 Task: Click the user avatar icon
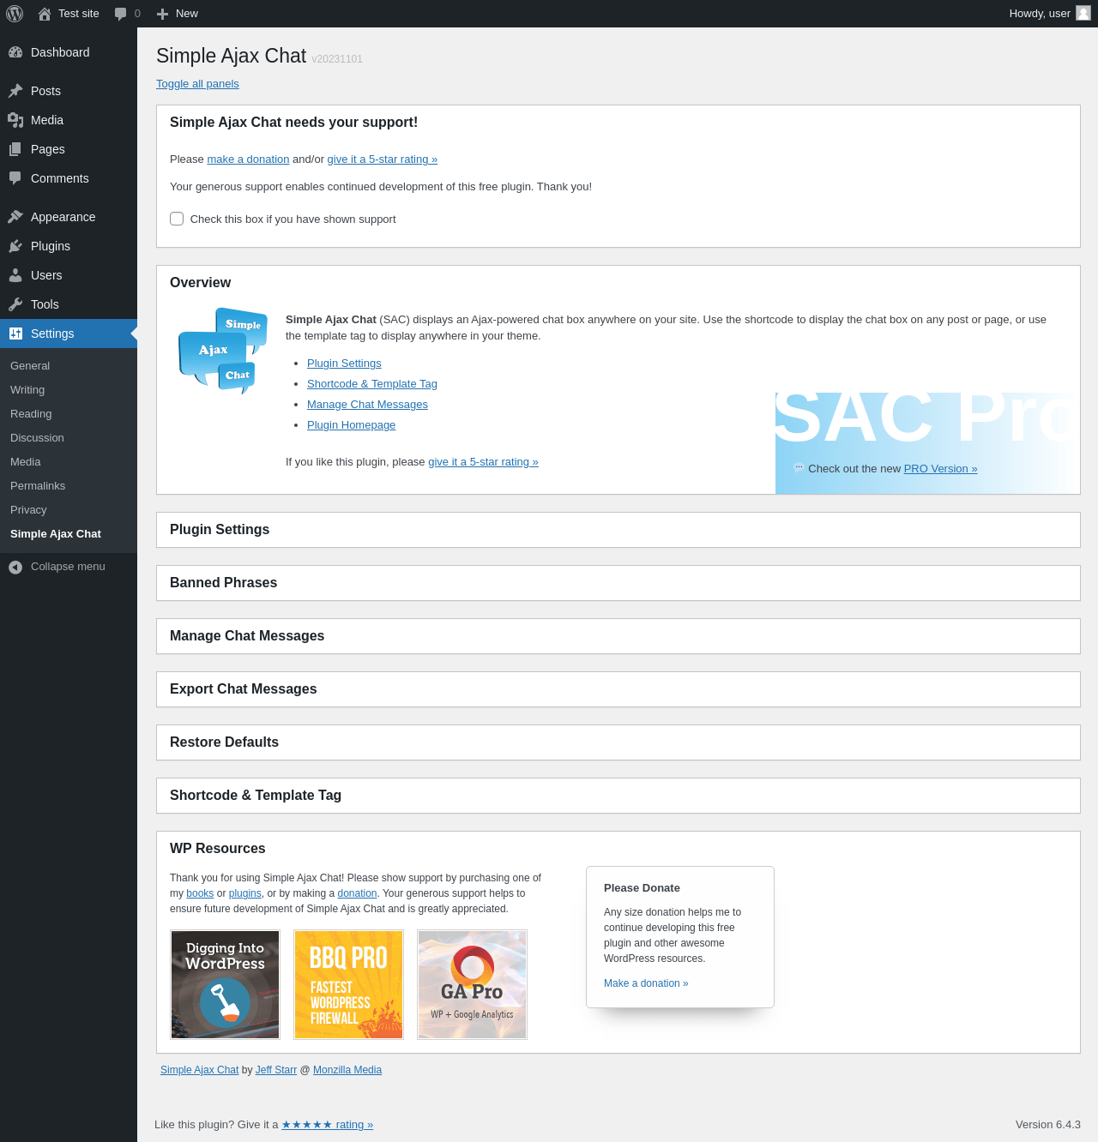[x=1083, y=13]
